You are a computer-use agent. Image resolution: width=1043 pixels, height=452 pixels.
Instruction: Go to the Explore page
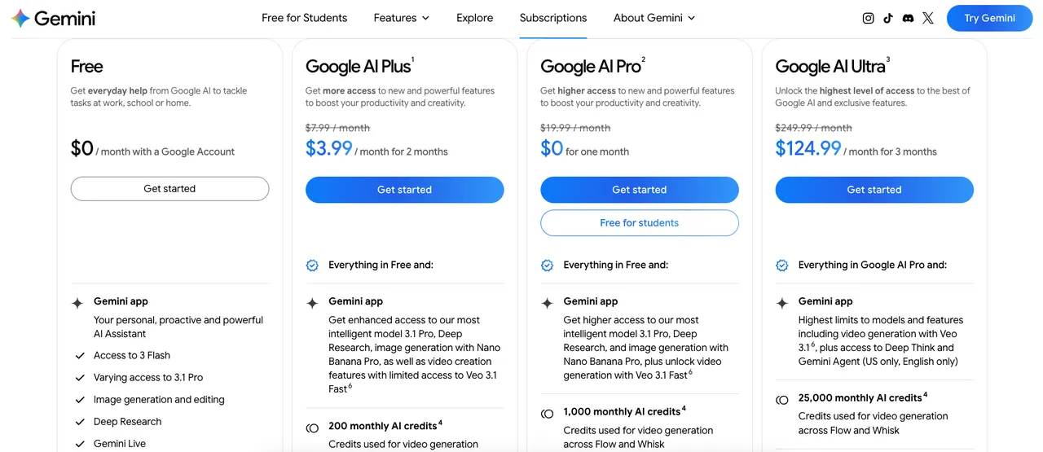[474, 18]
